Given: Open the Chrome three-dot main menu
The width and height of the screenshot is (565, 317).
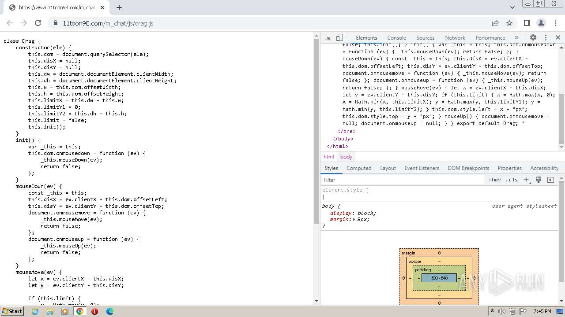Looking at the screenshot, I should pos(555,23).
